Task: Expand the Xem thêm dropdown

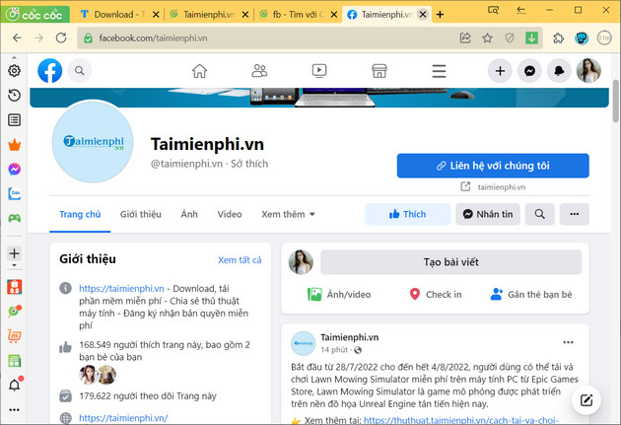Action: click(288, 214)
